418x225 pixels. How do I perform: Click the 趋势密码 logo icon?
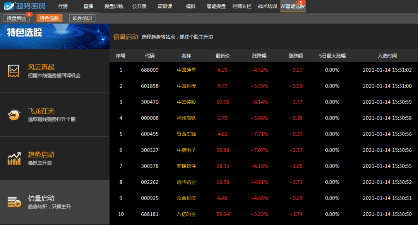(9, 6)
